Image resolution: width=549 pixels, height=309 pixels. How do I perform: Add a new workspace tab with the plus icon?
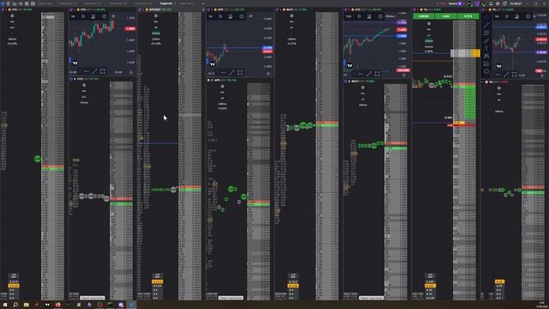(x=203, y=3)
